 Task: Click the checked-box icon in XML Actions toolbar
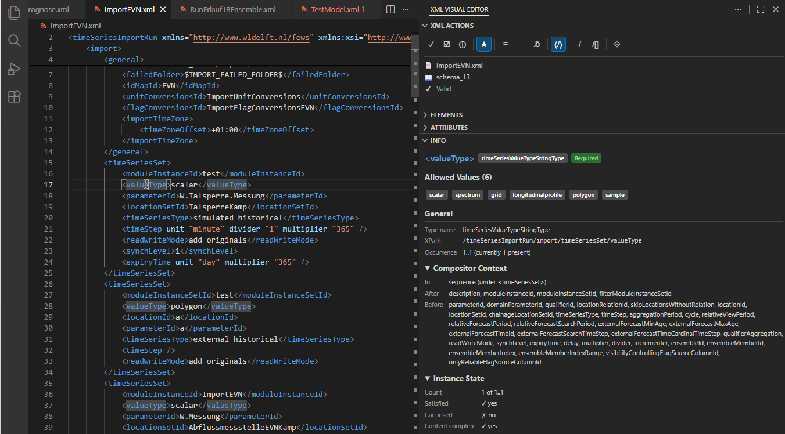tap(447, 44)
